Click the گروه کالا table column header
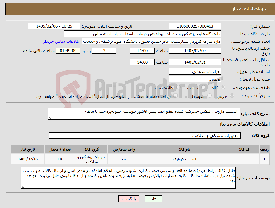The image size is (275, 208). point(92,149)
